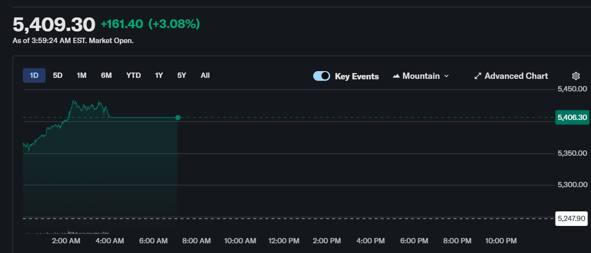
Task: Open the Advanced Chart text link
Action: [x=516, y=76]
